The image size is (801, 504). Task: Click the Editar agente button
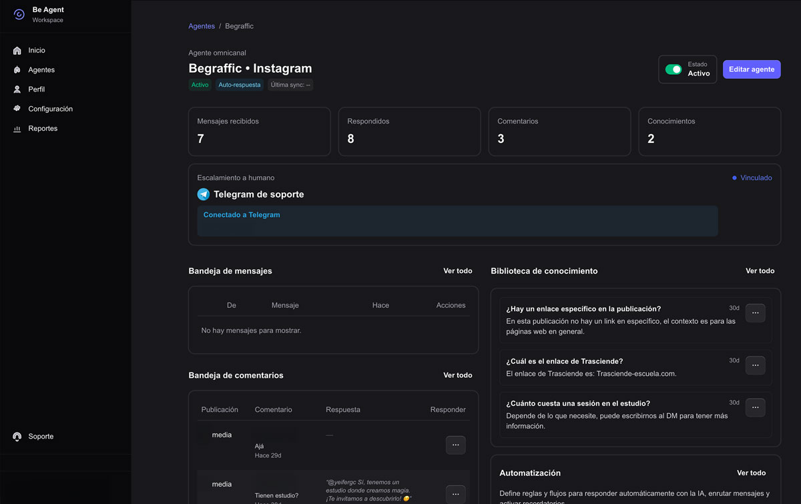click(x=751, y=69)
